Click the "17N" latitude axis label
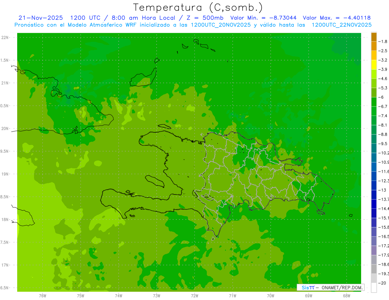The image size is (389, 300). pyautogui.click(x=5, y=265)
